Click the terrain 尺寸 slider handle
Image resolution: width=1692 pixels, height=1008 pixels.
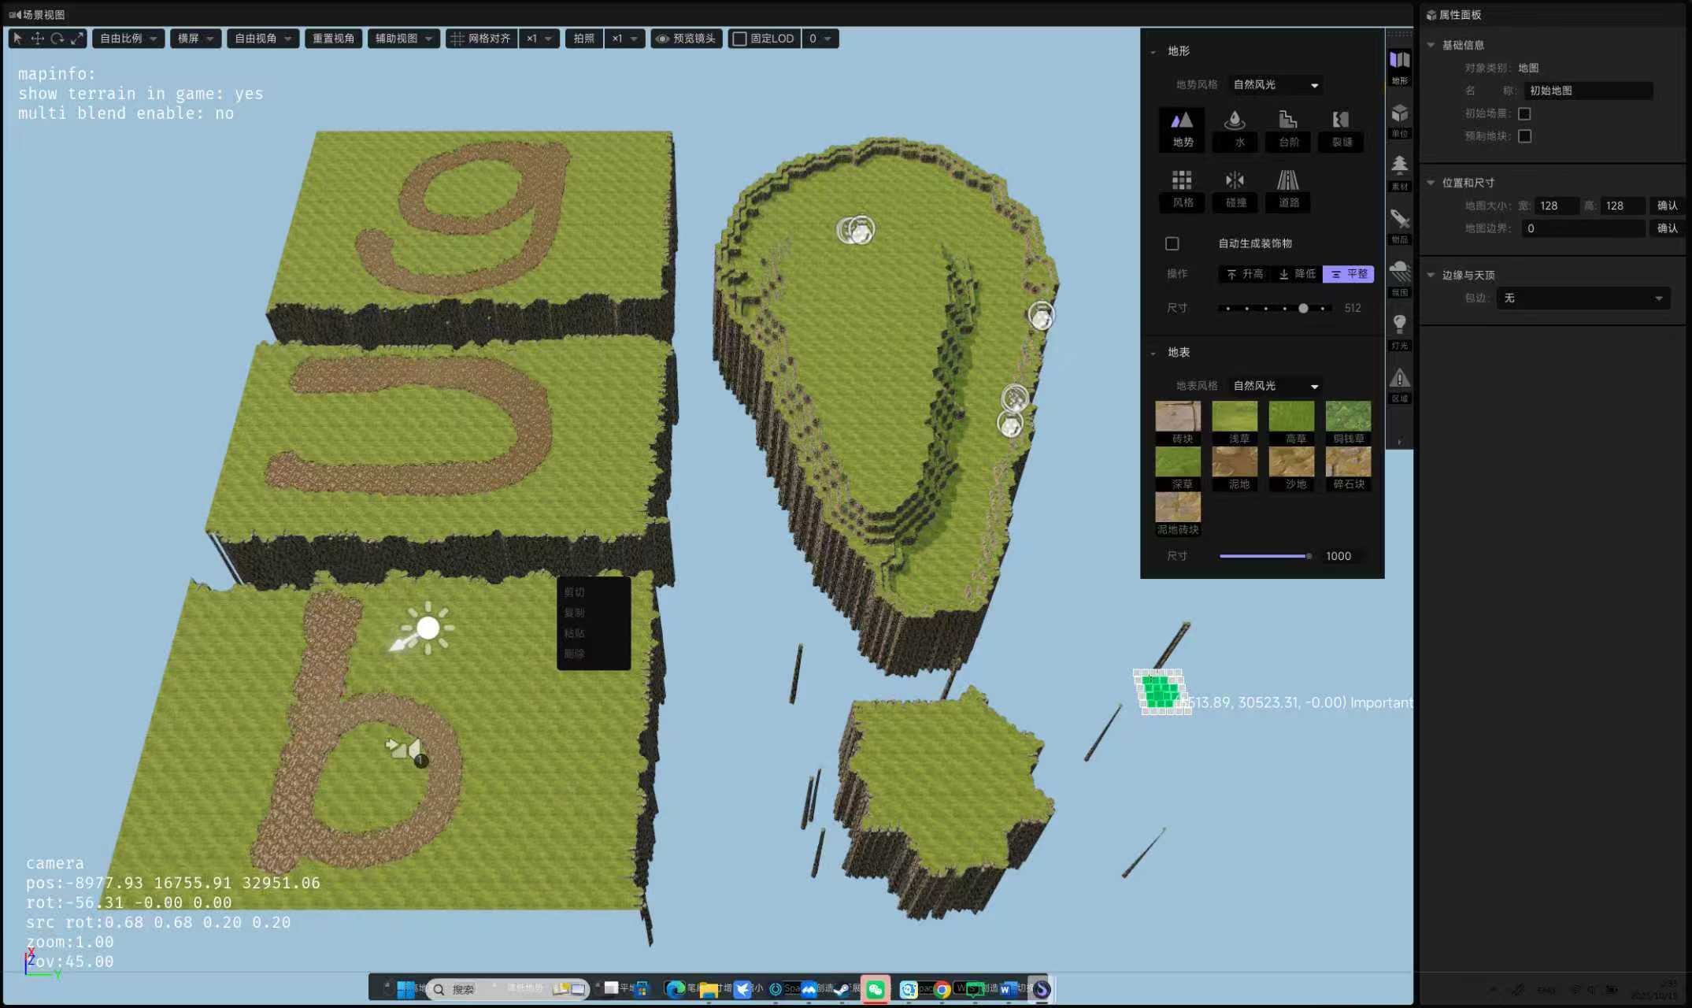click(1303, 309)
